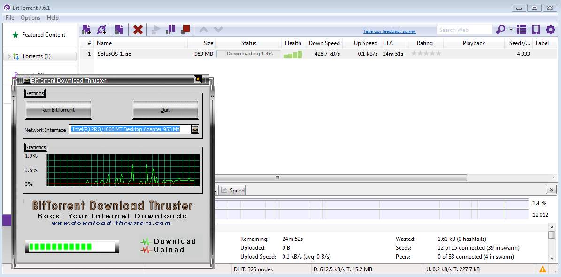Viewport: 561px width, 277px height.
Task: Remove the torrent with red X icon
Action: coord(138,30)
